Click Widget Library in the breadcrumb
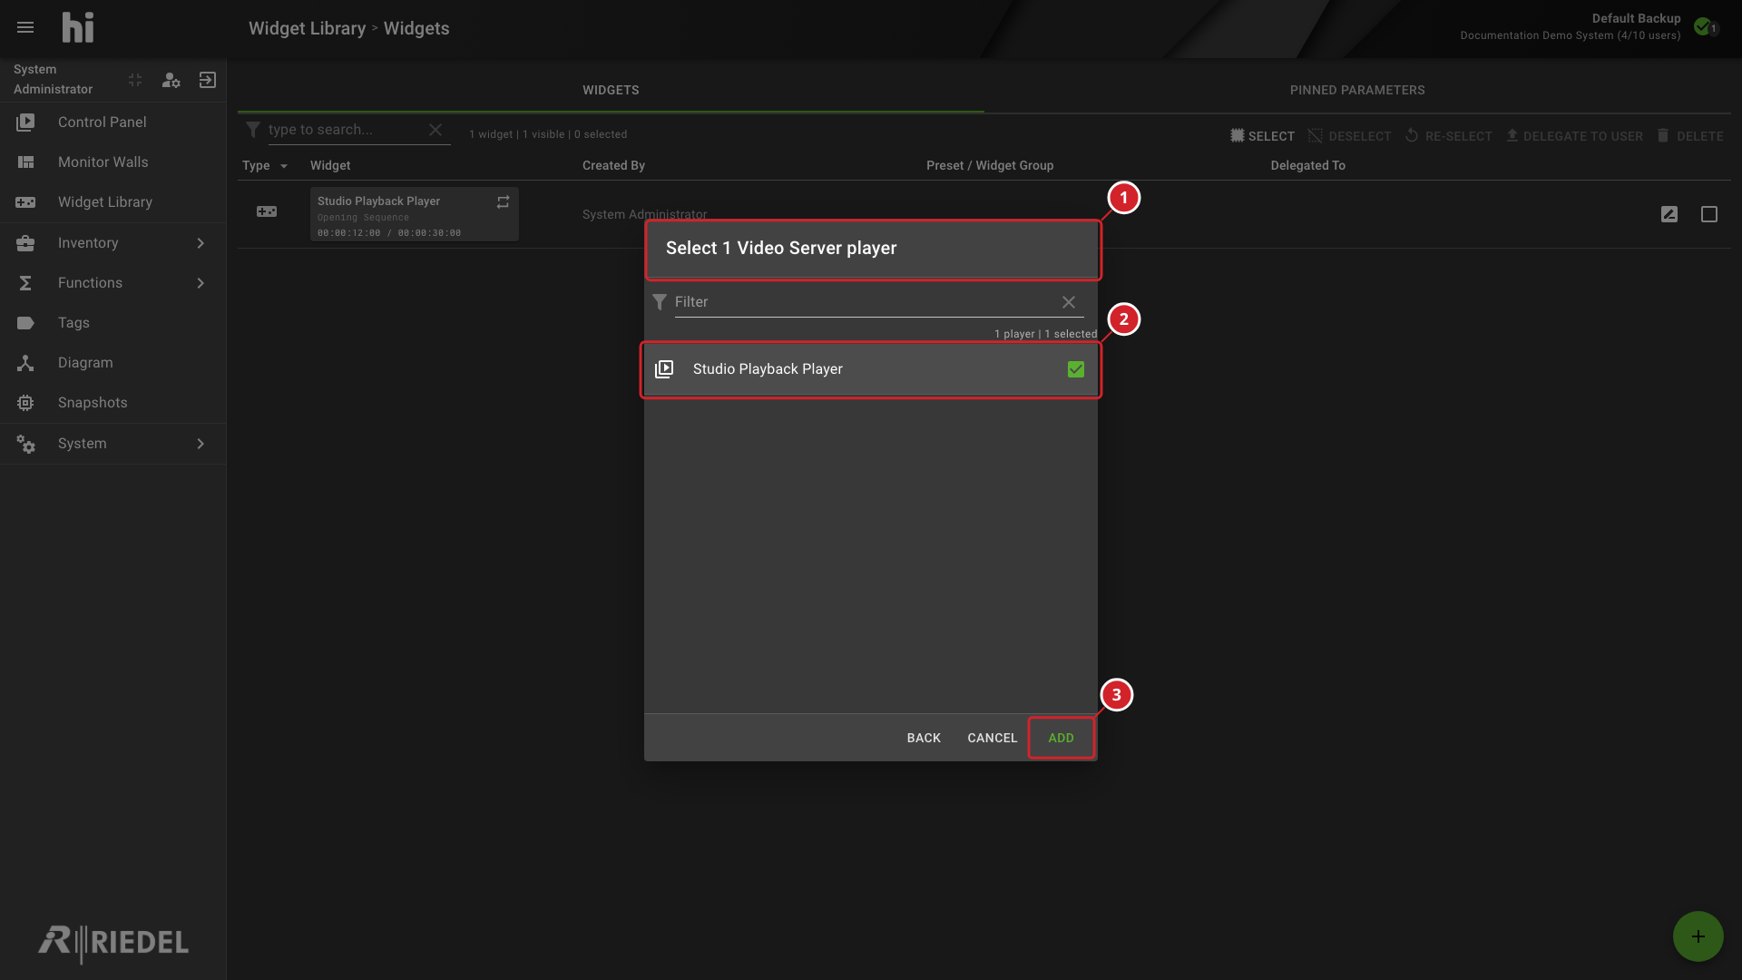The width and height of the screenshot is (1742, 980). tap(307, 28)
